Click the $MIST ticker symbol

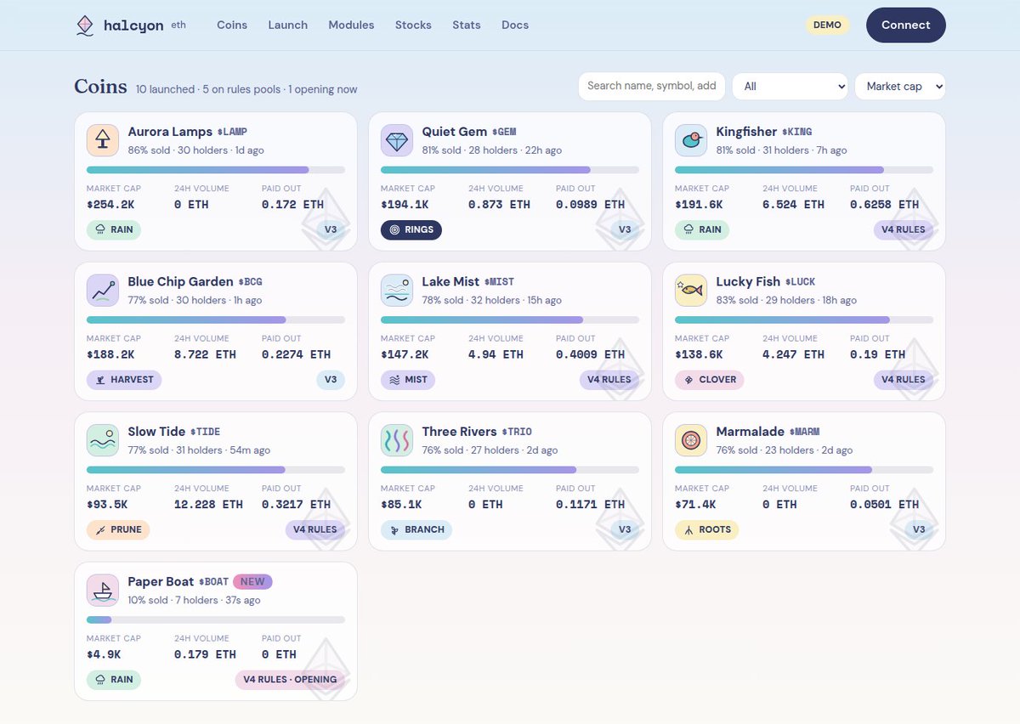click(499, 282)
